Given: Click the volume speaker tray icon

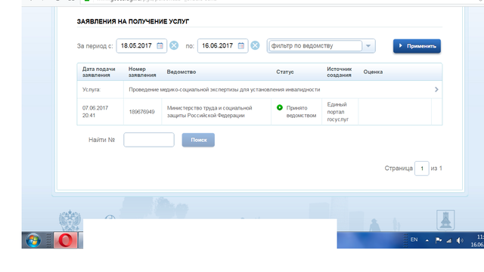Looking at the screenshot, I should pos(460,240).
